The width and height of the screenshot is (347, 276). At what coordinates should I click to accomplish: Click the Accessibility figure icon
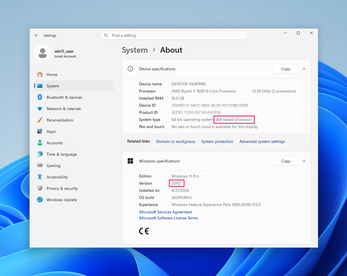pyautogui.click(x=40, y=177)
